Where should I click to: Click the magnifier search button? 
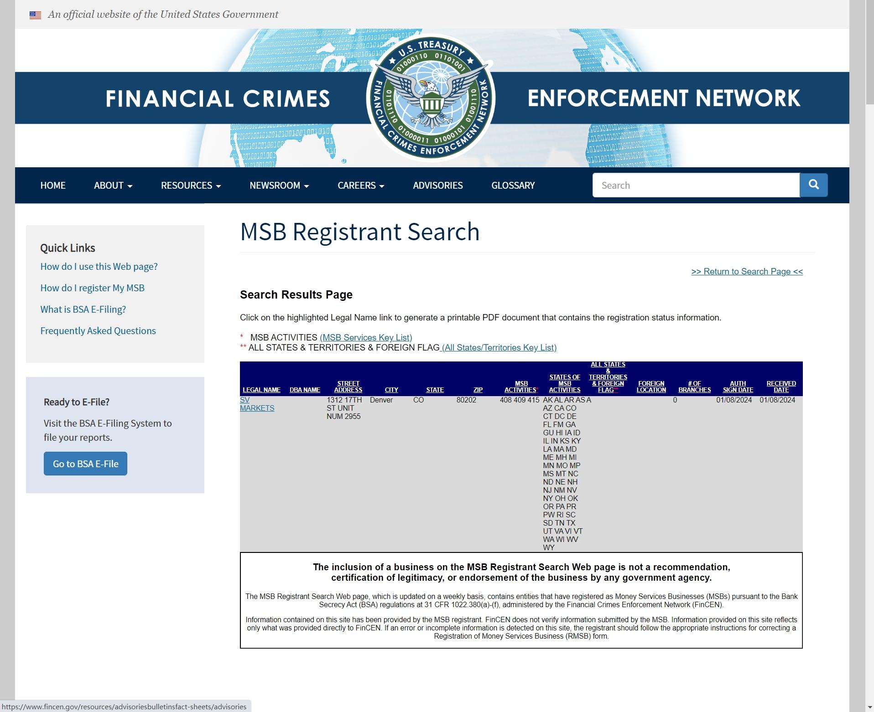(x=813, y=185)
